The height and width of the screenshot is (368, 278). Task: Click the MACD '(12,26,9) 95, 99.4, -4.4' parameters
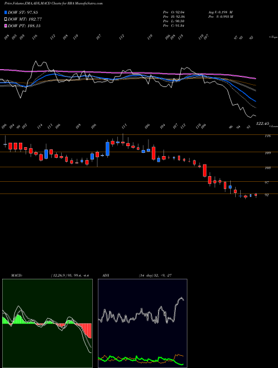69,275
